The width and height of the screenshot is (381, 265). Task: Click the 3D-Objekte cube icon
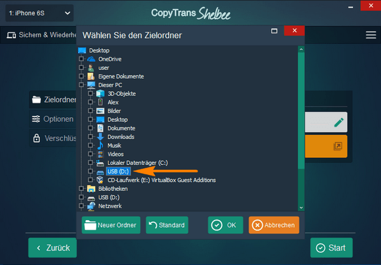(100, 94)
